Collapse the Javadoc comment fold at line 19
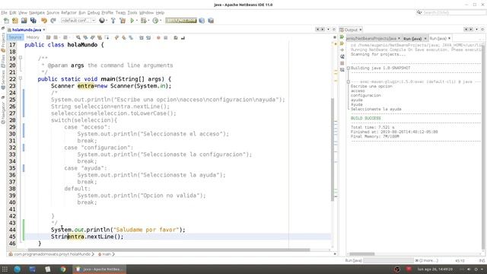487x274 pixels. click(21, 58)
